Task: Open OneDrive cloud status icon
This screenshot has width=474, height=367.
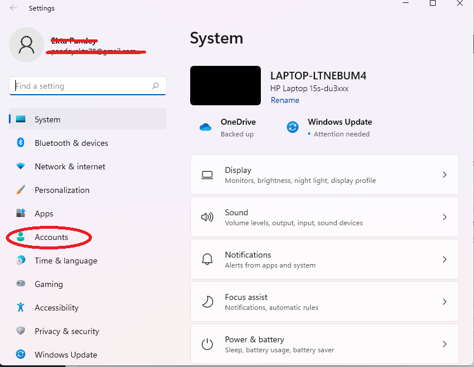Action: [205, 127]
